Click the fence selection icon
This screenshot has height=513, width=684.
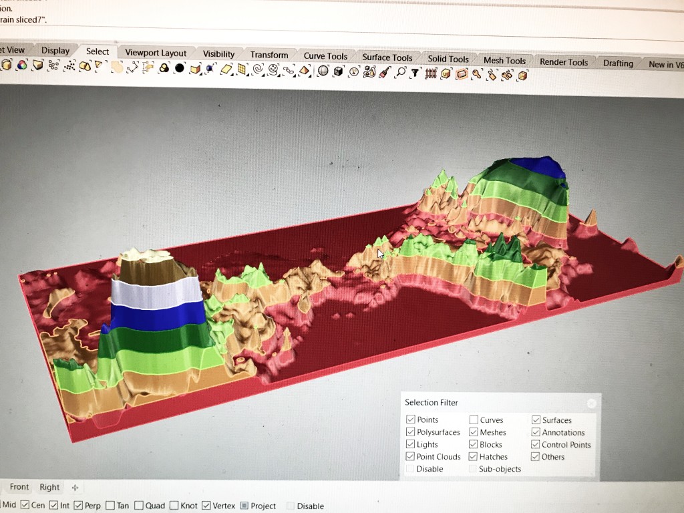(431, 73)
